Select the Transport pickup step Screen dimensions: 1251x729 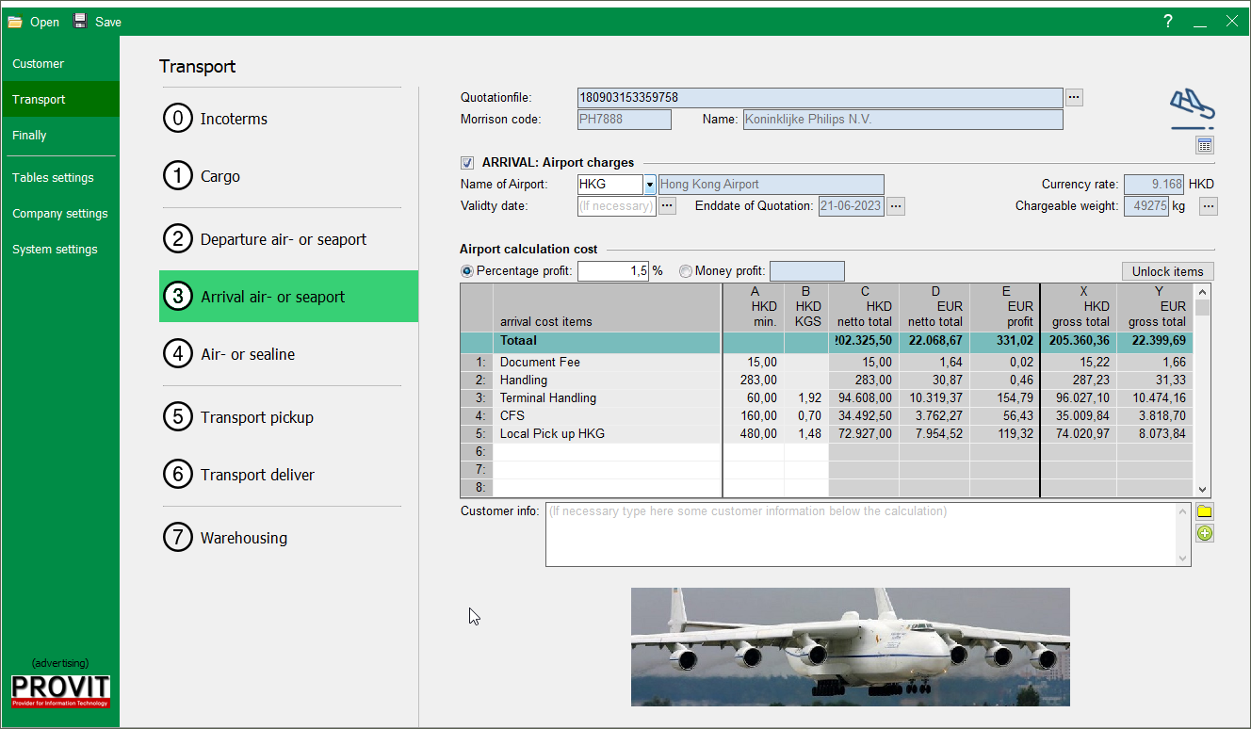tap(256, 417)
